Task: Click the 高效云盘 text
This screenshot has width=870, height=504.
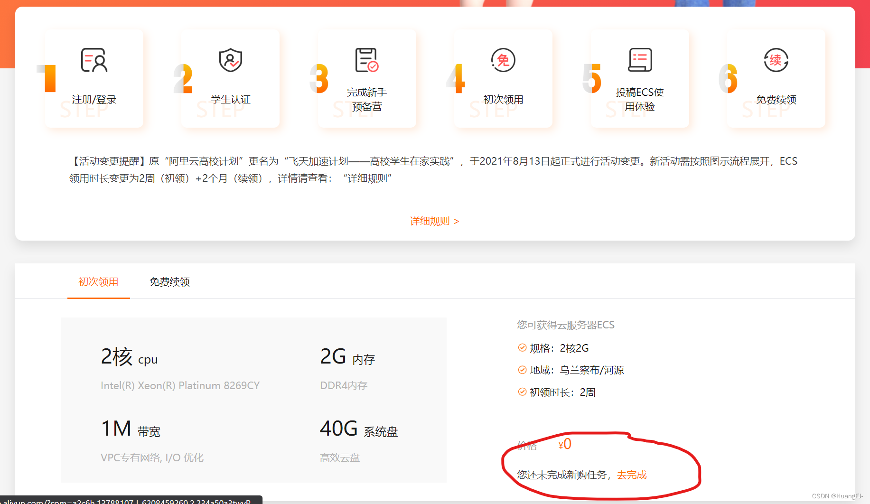Action: (x=340, y=457)
